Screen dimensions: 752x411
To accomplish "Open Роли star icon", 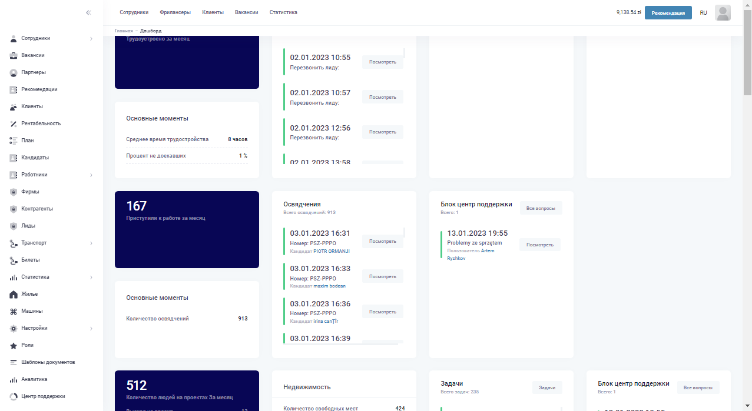I will [14, 345].
